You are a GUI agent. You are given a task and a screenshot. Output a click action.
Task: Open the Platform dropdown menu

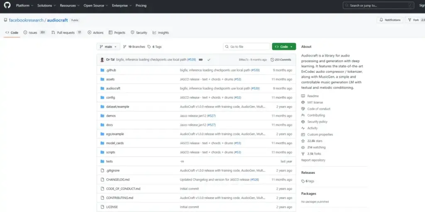[24, 5]
